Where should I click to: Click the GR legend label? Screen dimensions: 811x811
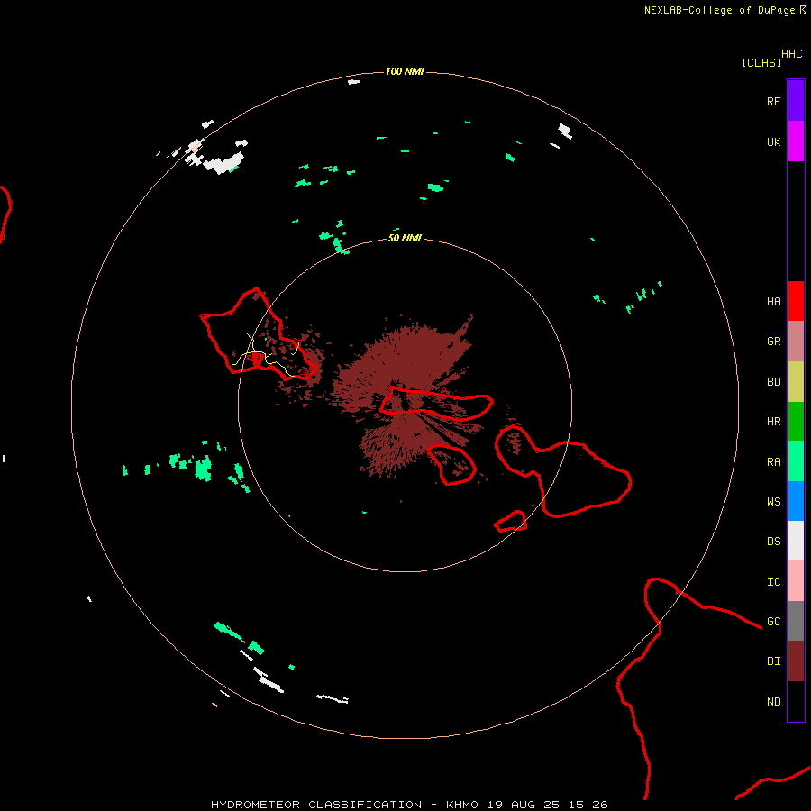773,342
